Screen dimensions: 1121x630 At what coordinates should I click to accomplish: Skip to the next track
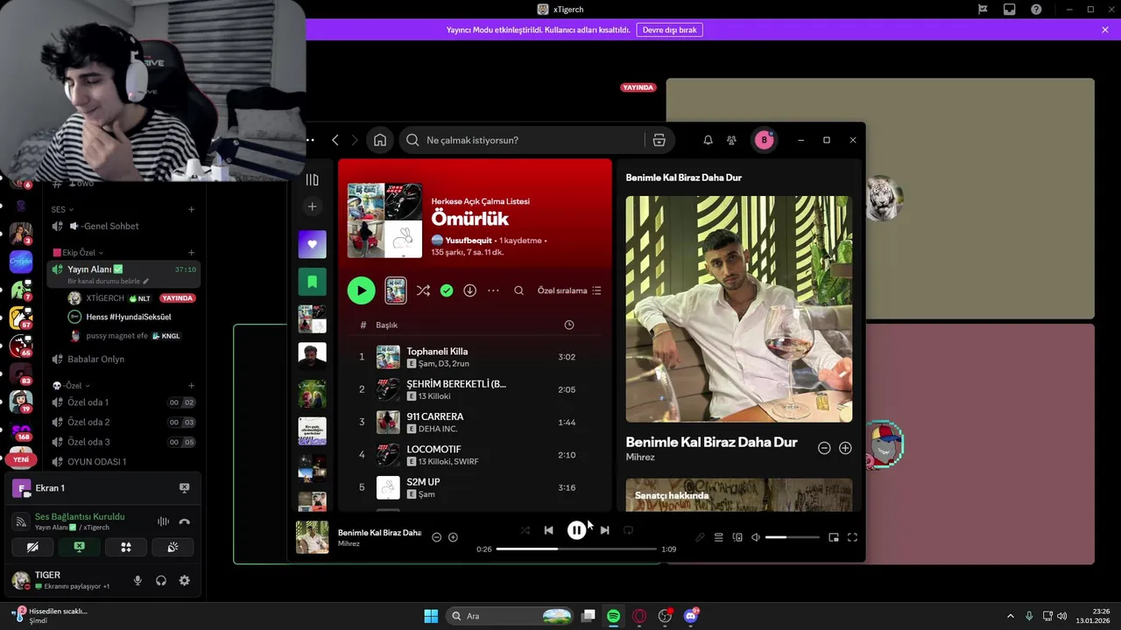pos(604,530)
